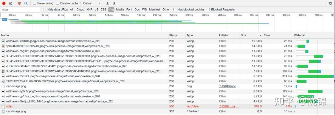
Task: Select the Media filter type
Action: (120, 9)
